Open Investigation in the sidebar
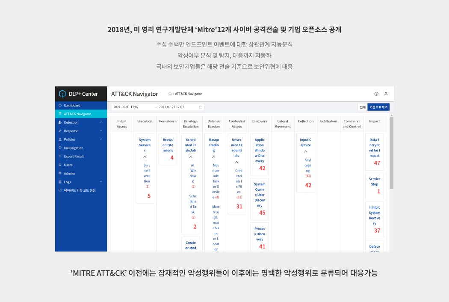The height and width of the screenshot is (302, 449). pos(74,148)
